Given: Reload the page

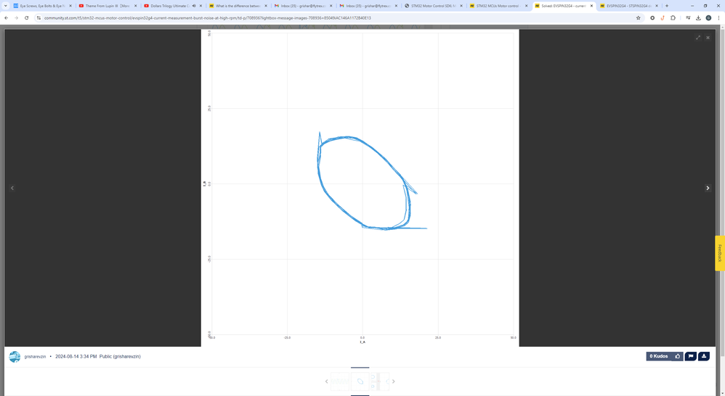Looking at the screenshot, I should [x=26, y=18].
